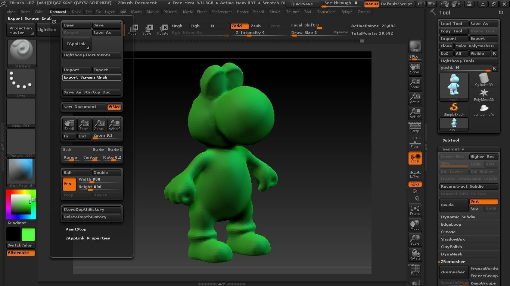Click the Scale view icon in right shelf
The height and width of the screenshot is (286, 510).
tap(415, 240)
